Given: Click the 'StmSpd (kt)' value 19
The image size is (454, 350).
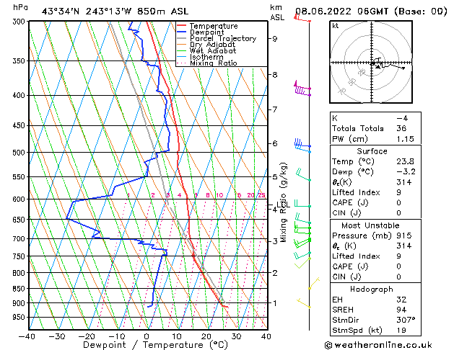Looking at the screenshot, I should (401, 331).
